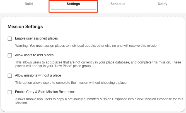186x113 pixels.
Task: Click the 'Allow users to add places' label
Action: click(34, 55)
